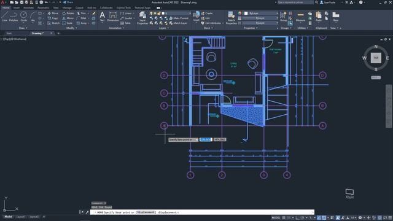Image resolution: width=393 pixels, height=221 pixels.
Task: Switch to the Start file tab
Action: 9,33
